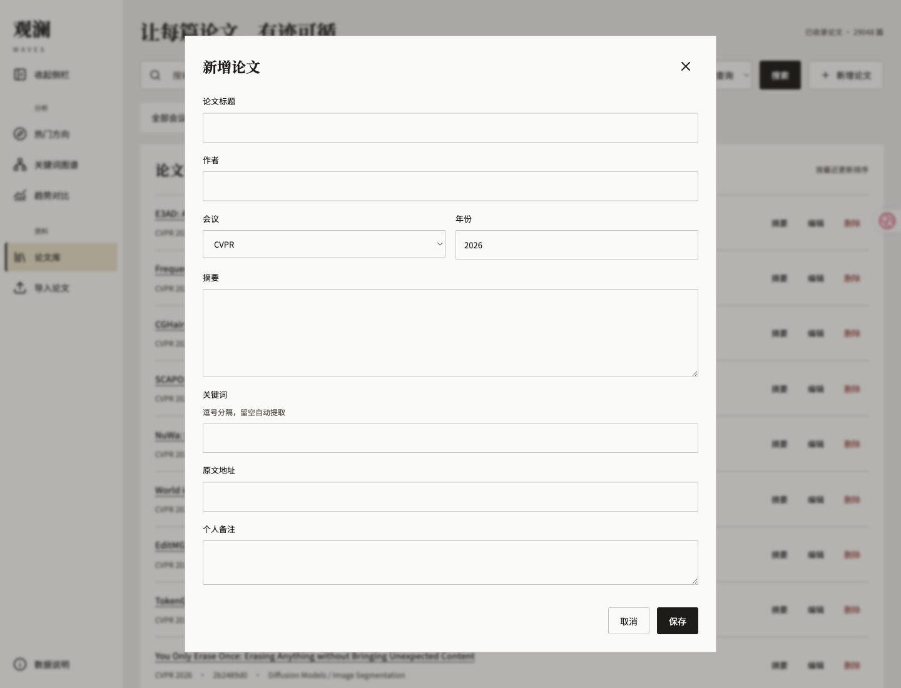This screenshot has width=901, height=688.
Task: Click the 年份 field containing 2026
Action: click(577, 245)
